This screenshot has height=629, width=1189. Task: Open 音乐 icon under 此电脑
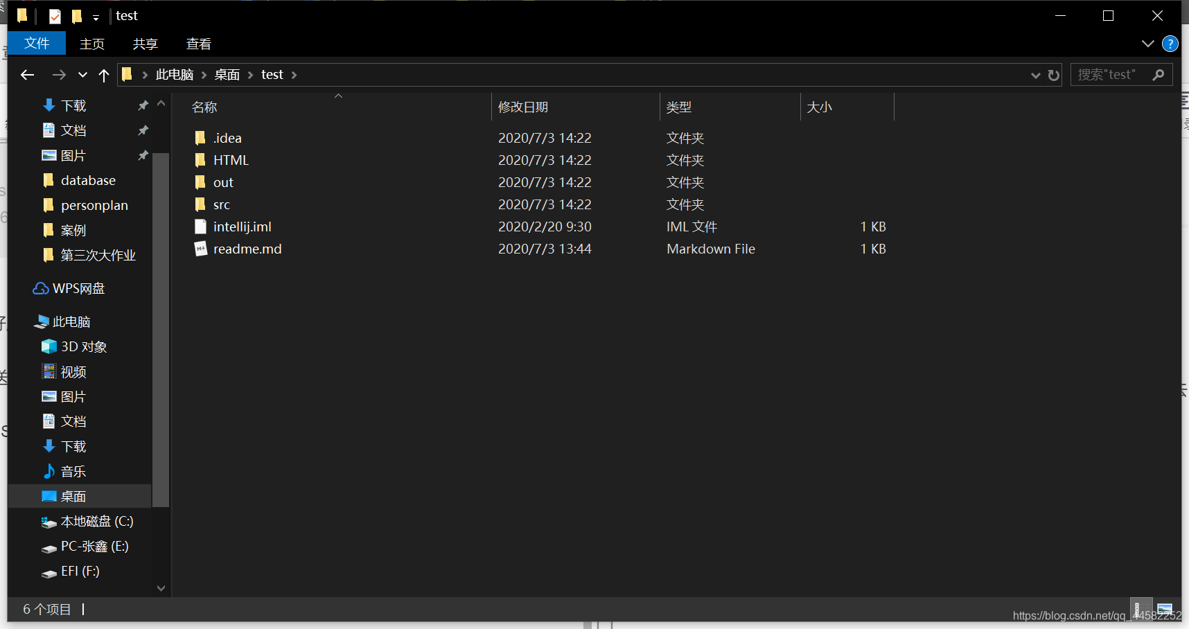coord(49,471)
